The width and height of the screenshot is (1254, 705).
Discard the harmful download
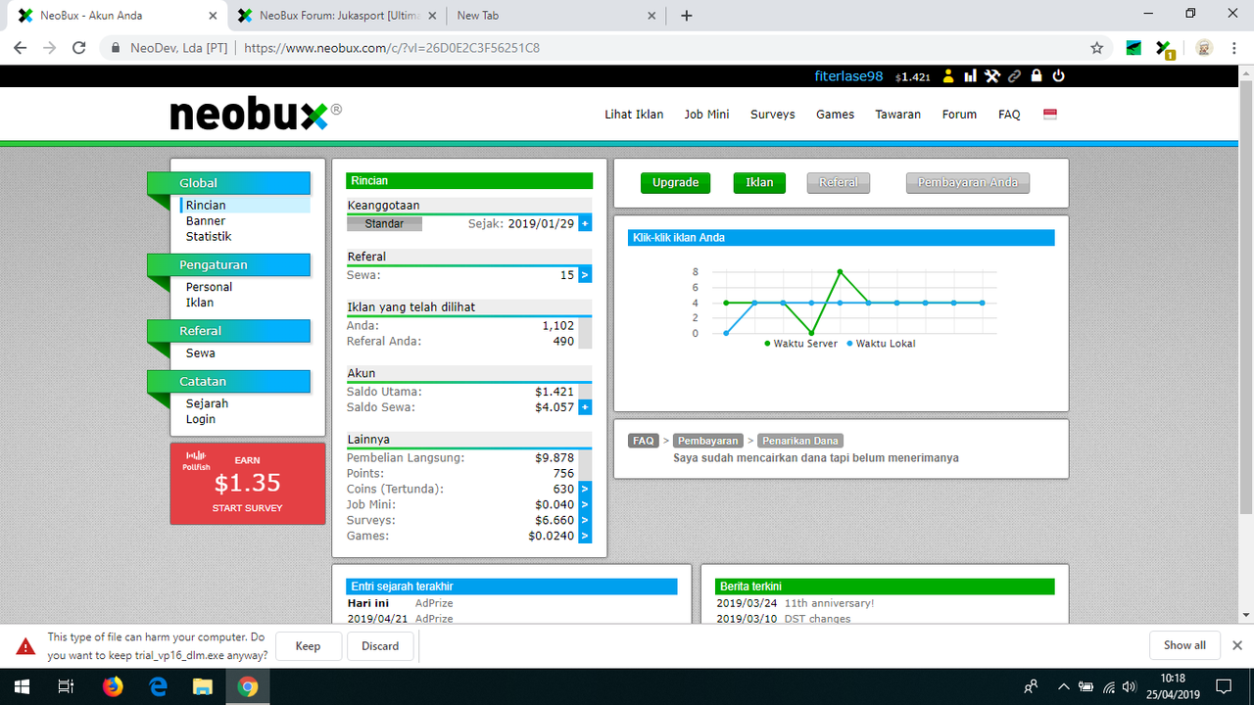[x=380, y=646]
